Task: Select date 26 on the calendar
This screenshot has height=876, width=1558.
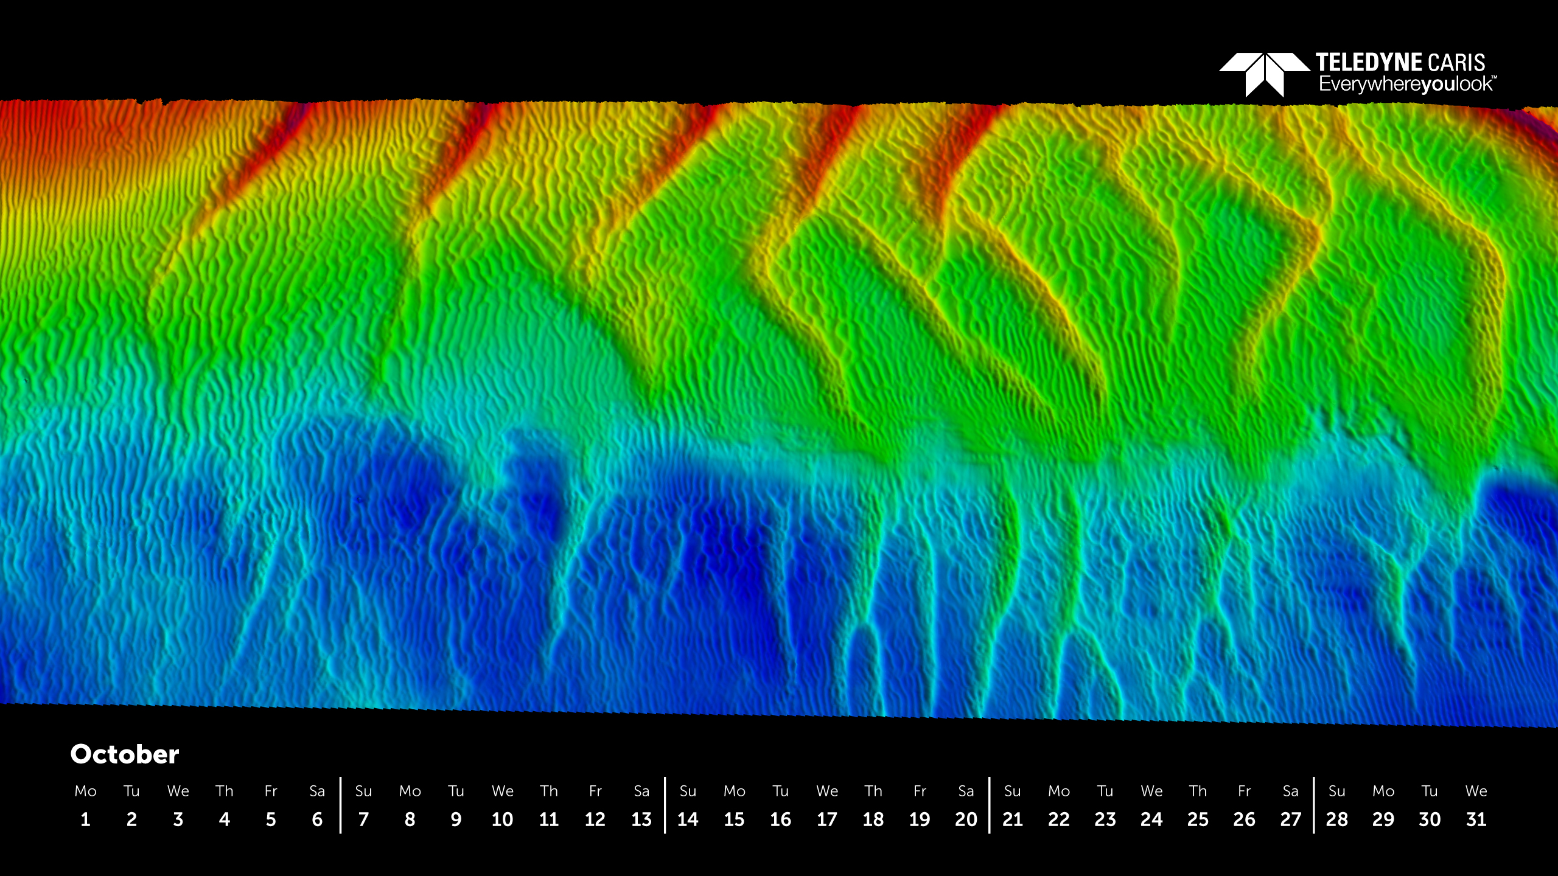Action: pyautogui.click(x=1244, y=819)
